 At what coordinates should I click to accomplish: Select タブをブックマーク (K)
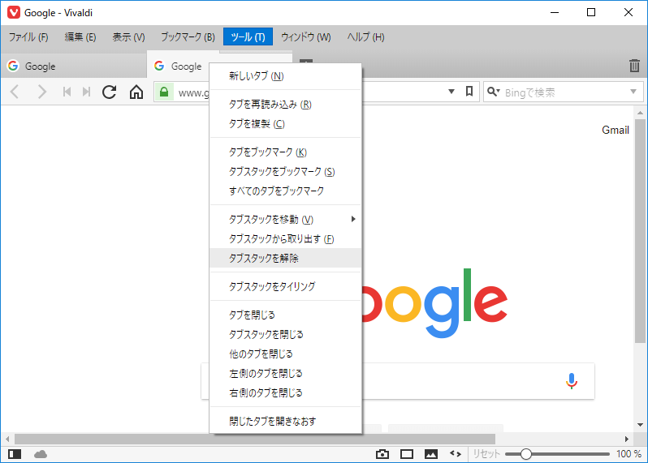point(286,152)
